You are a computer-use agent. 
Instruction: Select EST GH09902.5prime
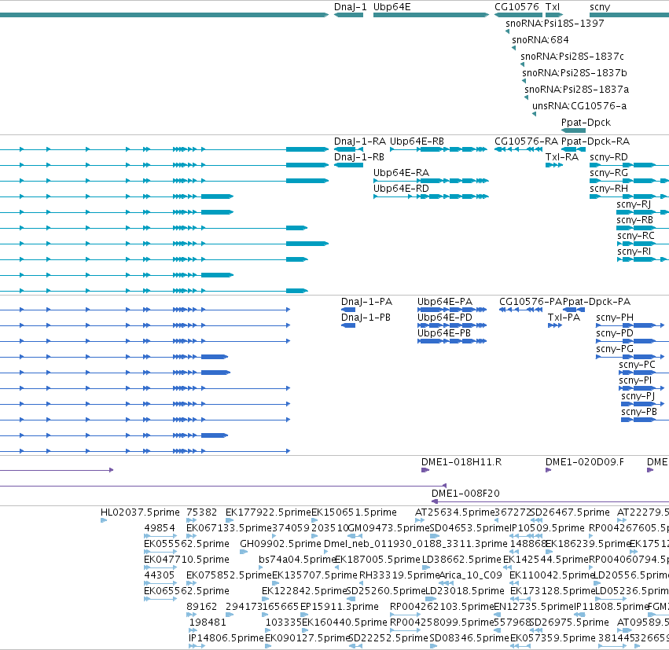244,552
